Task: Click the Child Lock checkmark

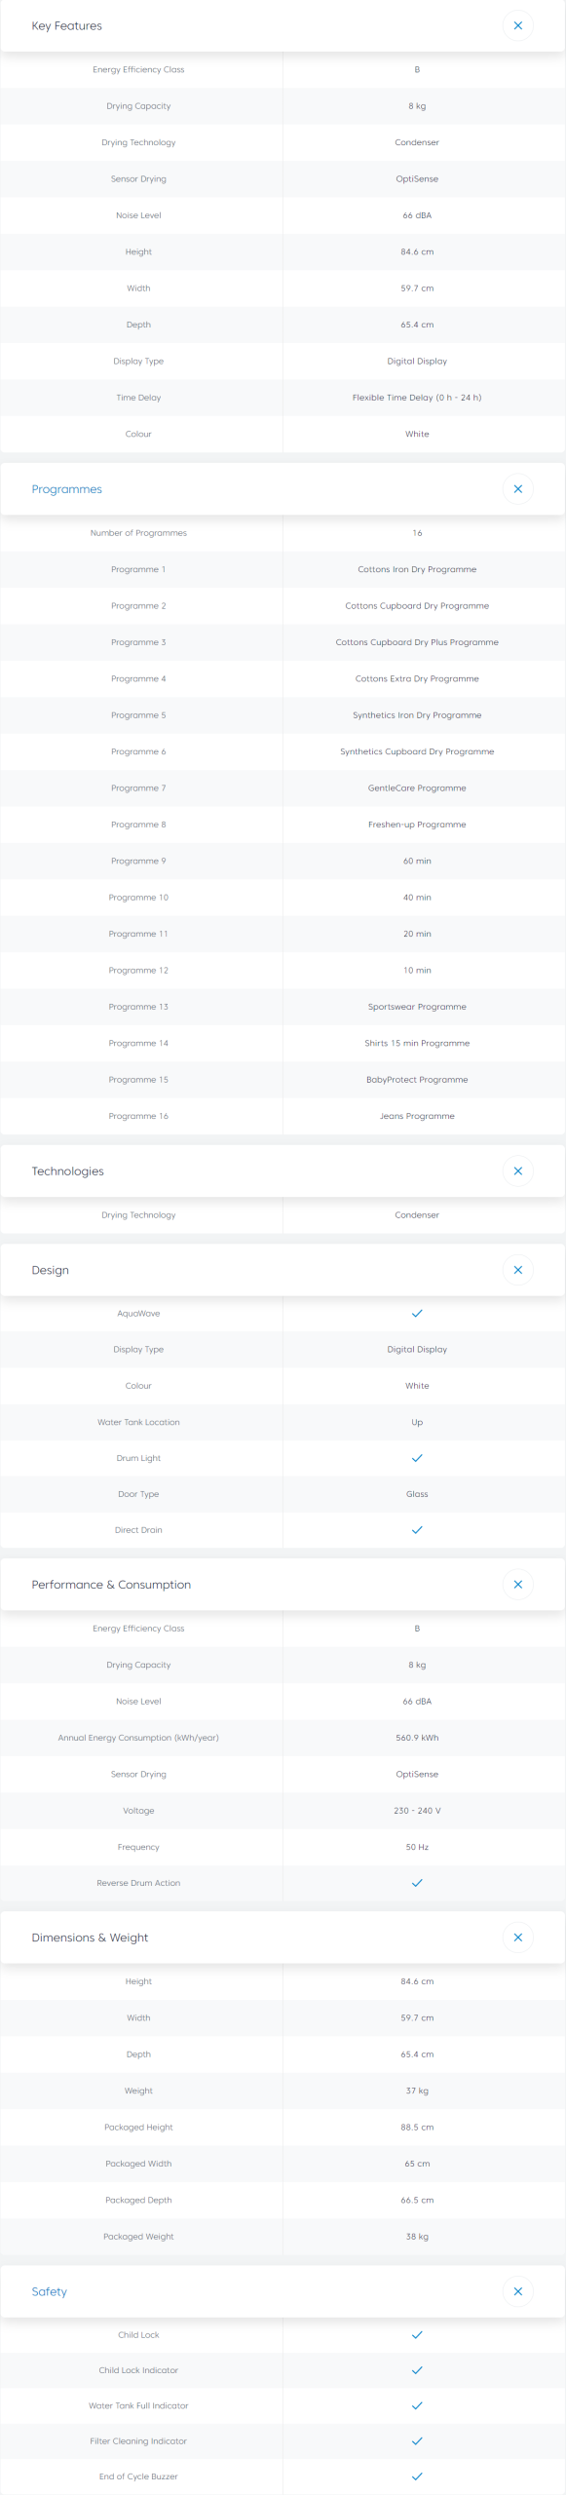Action: pos(417,2335)
